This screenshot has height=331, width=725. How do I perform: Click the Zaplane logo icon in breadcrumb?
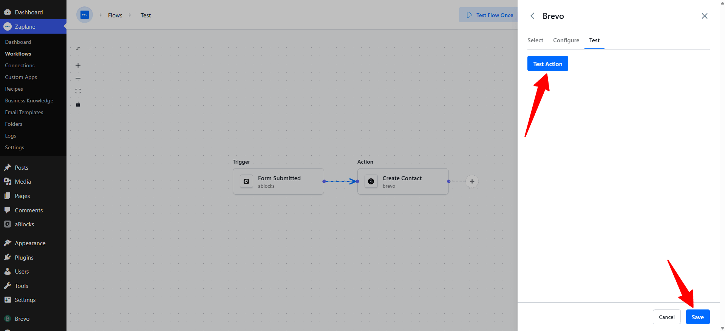[85, 15]
